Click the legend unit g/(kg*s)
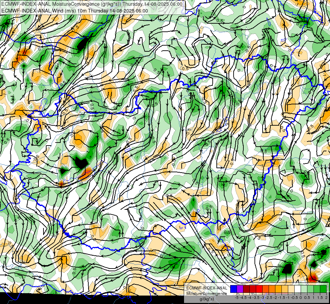Screen dimensions: 330x304 (x=207, y=299)
